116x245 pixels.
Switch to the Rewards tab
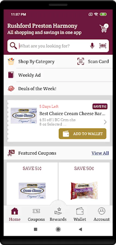(58, 214)
